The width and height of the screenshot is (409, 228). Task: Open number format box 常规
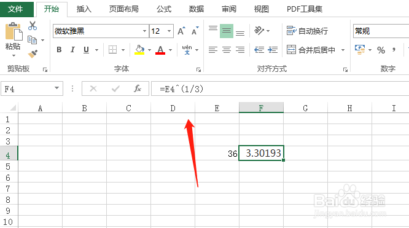[x=381, y=31]
